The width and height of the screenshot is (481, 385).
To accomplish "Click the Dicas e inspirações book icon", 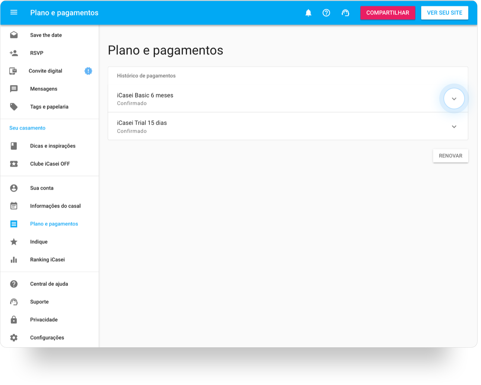I will pyautogui.click(x=14, y=146).
